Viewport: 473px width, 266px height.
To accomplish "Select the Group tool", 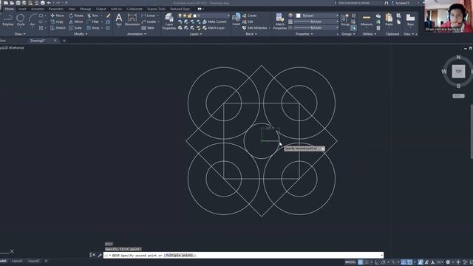I will click(x=345, y=20).
